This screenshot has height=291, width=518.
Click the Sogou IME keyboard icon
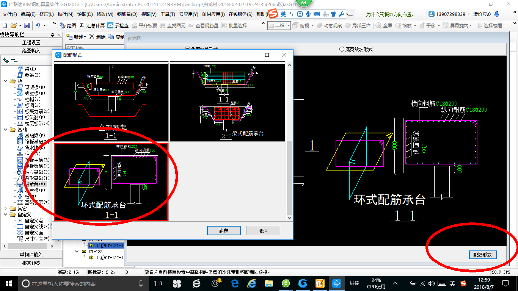click(316, 14)
